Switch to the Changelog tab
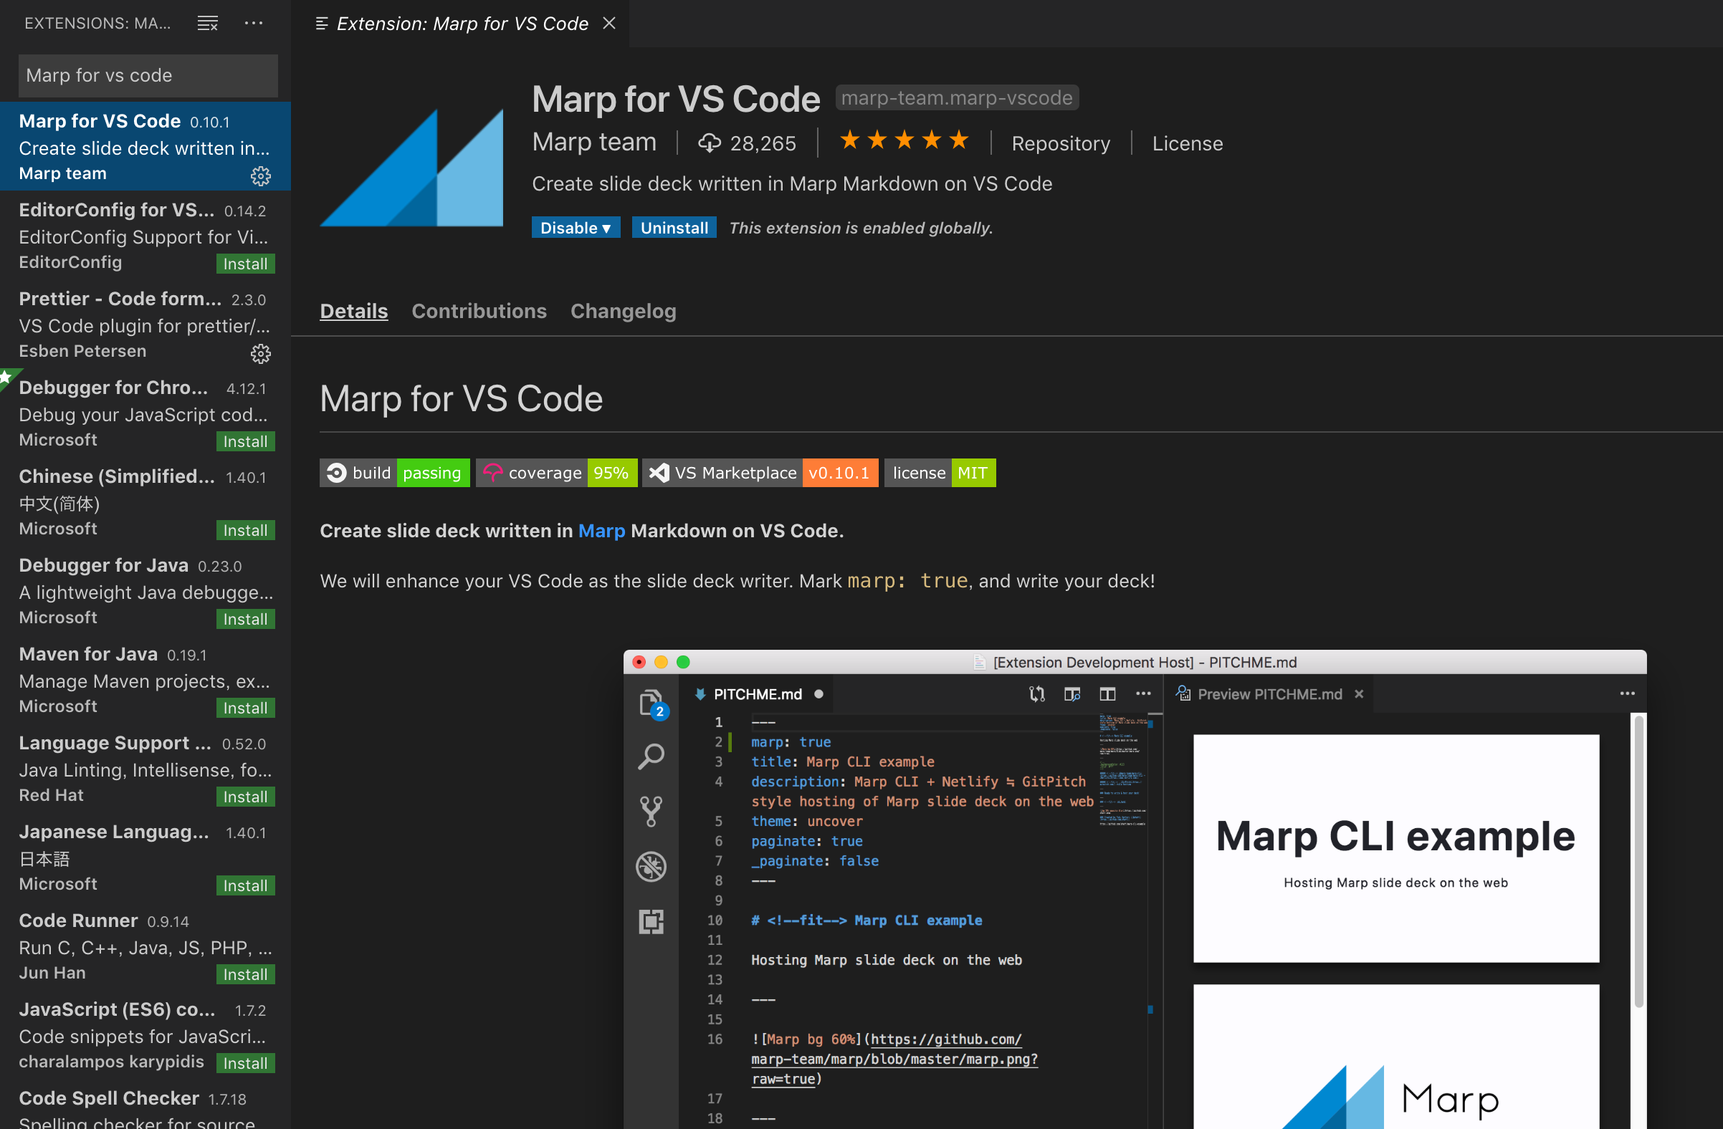This screenshot has width=1723, height=1129. [623, 310]
